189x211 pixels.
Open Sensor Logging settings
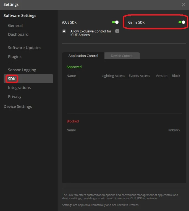pos(22,70)
